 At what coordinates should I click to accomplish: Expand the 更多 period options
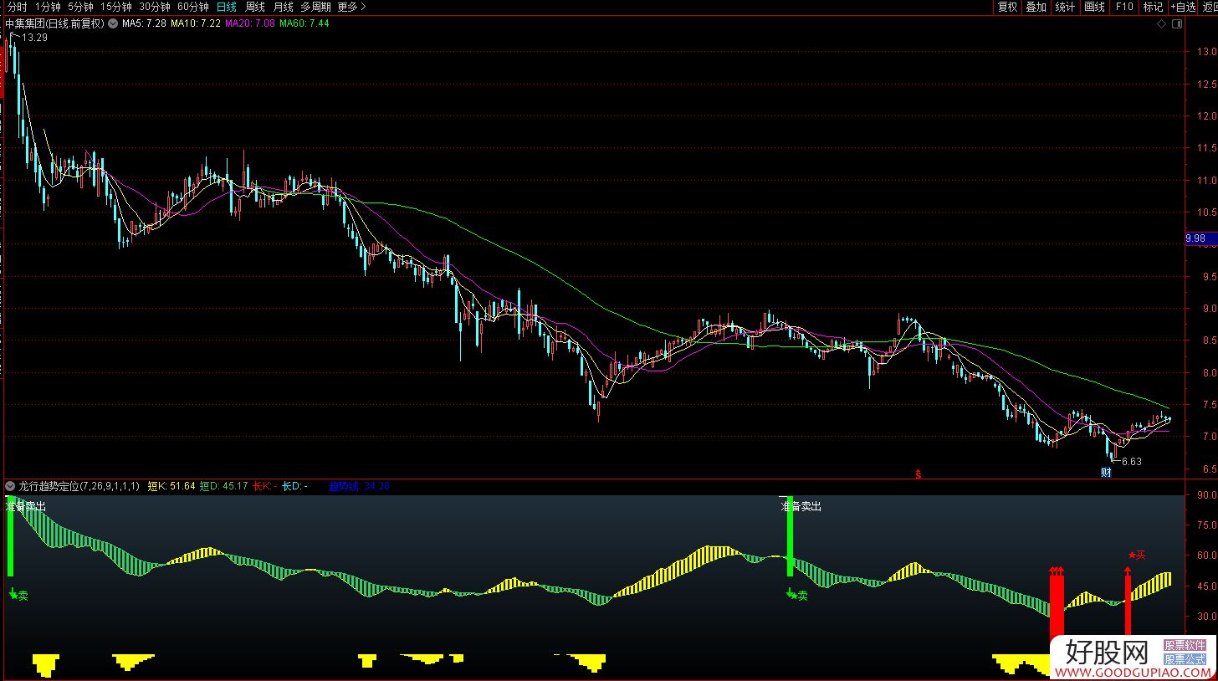pos(352,7)
